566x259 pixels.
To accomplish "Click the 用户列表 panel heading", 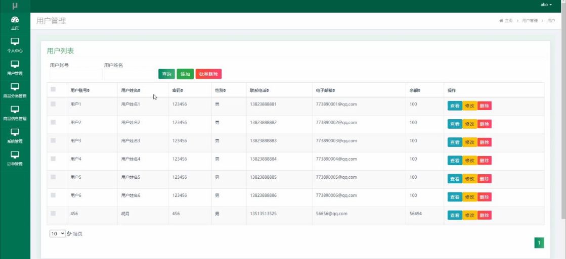I will click(x=60, y=51).
